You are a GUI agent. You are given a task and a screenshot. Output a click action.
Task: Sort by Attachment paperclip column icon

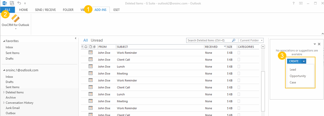(x=94, y=47)
